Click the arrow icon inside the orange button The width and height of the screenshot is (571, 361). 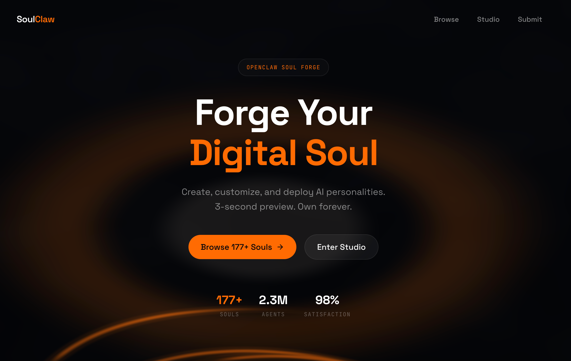coord(280,247)
